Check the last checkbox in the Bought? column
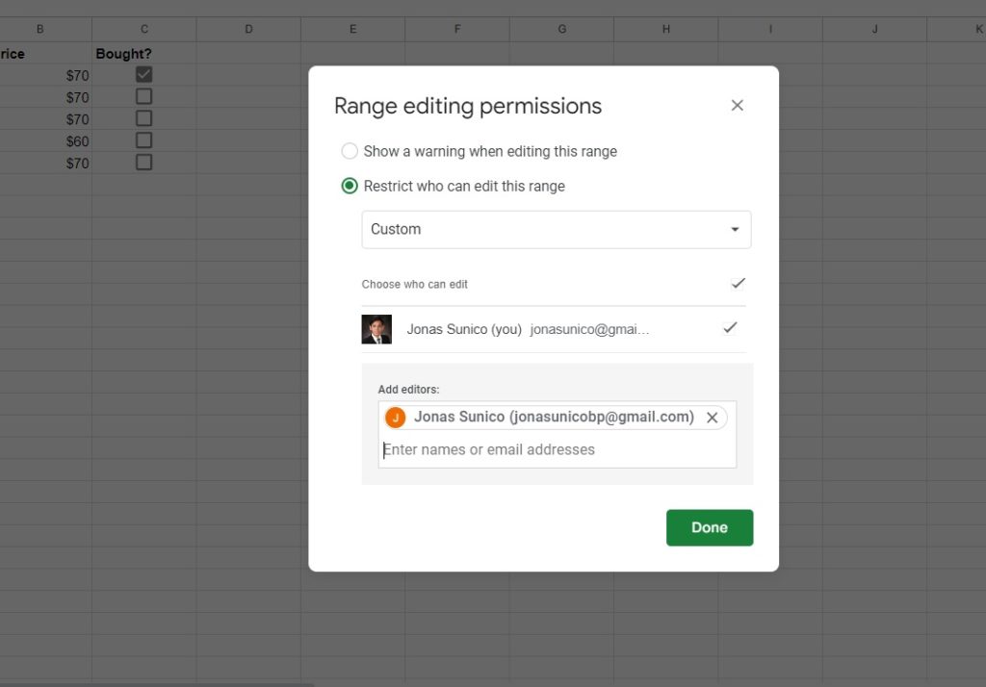Image resolution: width=986 pixels, height=687 pixels. (143, 163)
